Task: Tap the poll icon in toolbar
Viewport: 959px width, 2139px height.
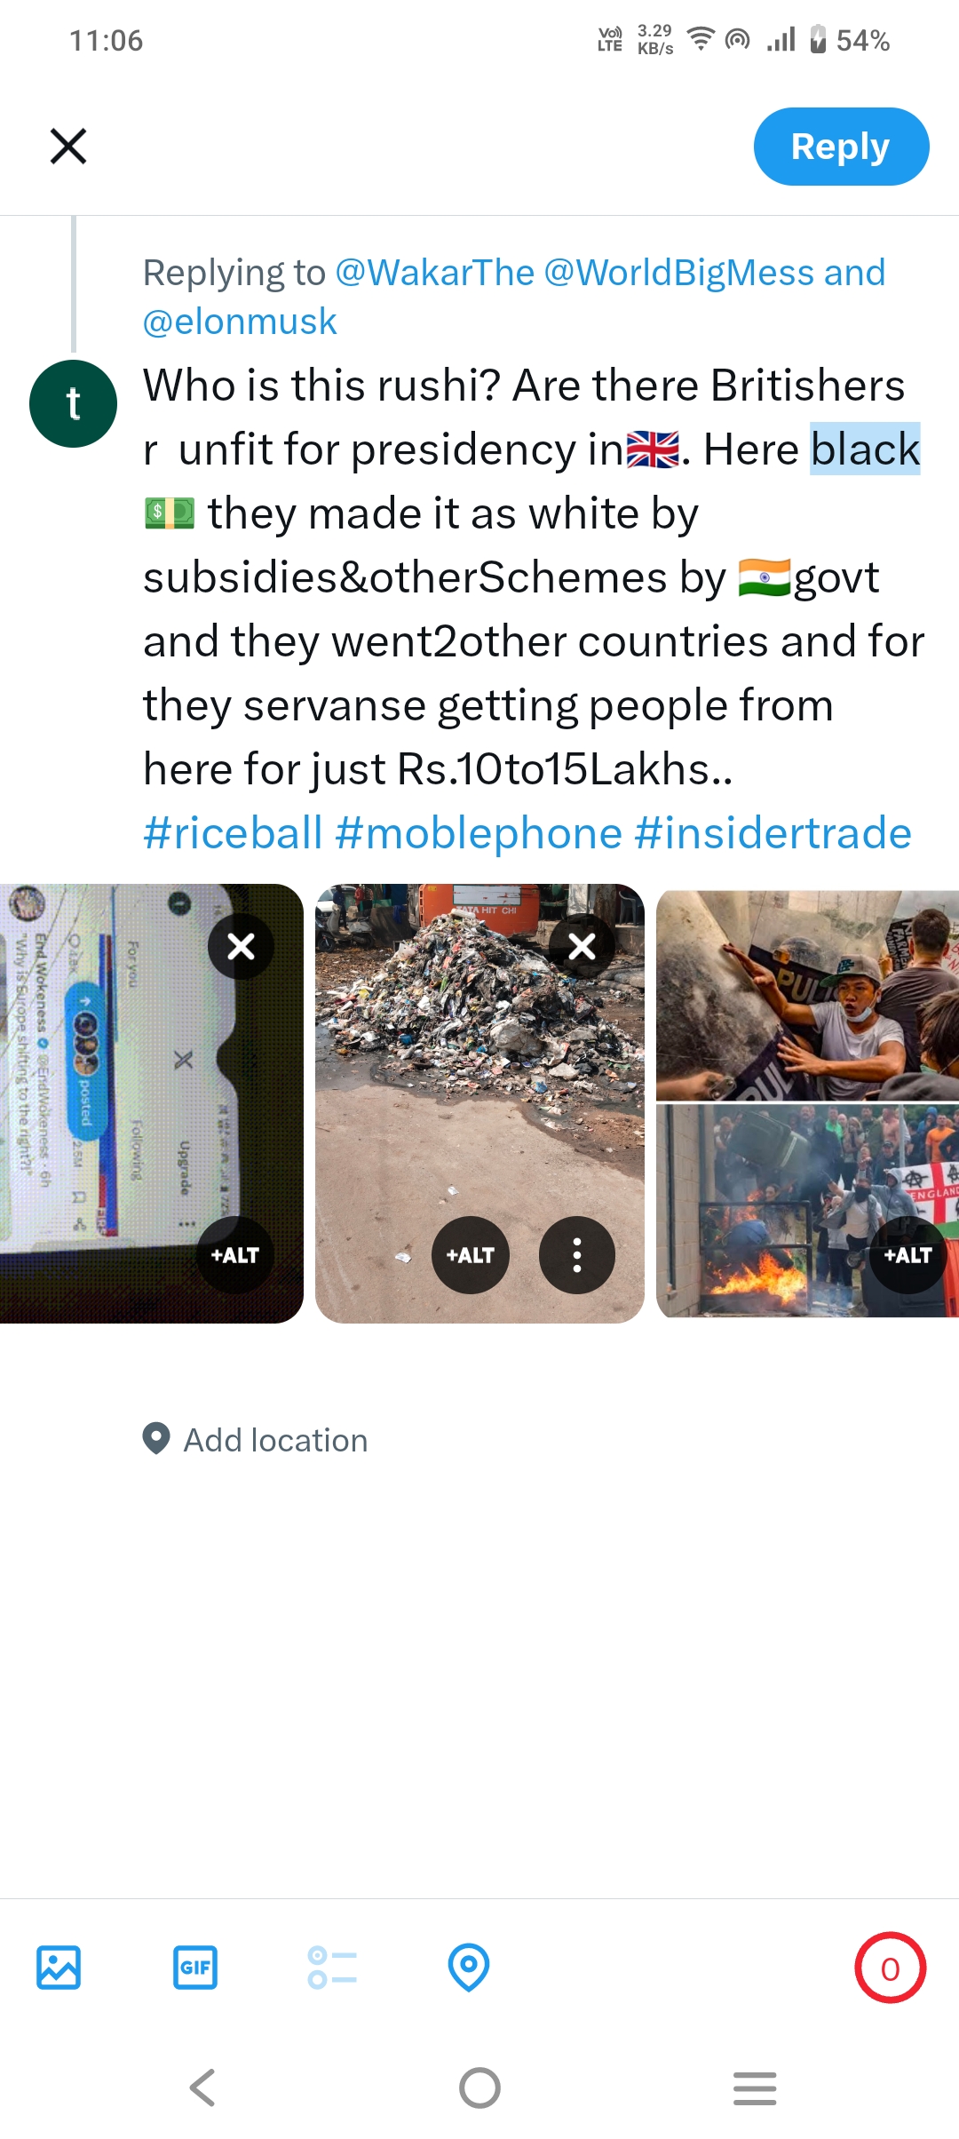Action: 332,1968
